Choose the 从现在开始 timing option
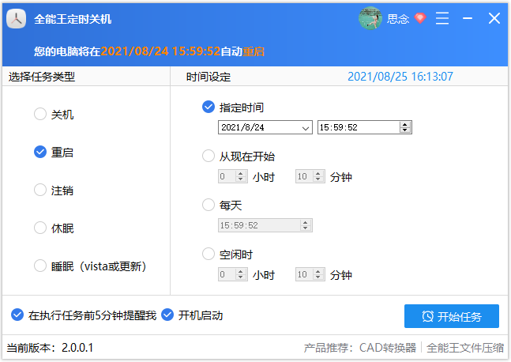The height and width of the screenshot is (362, 511). (x=239, y=156)
